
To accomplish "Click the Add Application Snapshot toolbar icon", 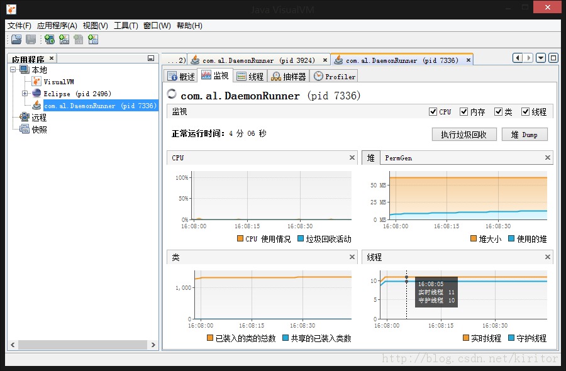I will (93, 39).
